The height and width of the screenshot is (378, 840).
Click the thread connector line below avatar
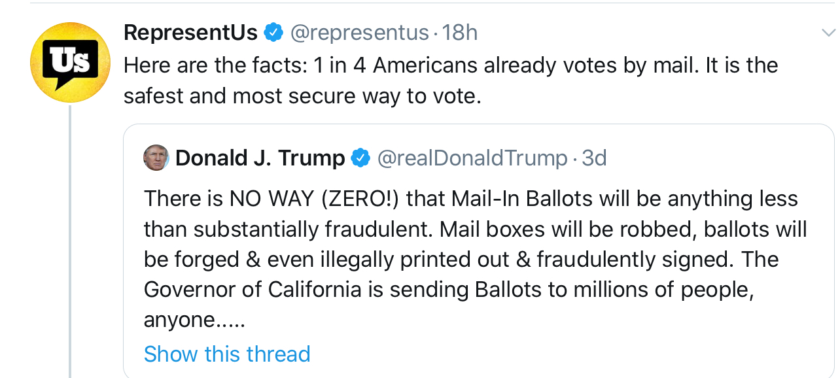70,242
